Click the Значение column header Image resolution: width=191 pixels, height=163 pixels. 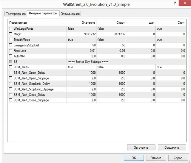point(81,22)
